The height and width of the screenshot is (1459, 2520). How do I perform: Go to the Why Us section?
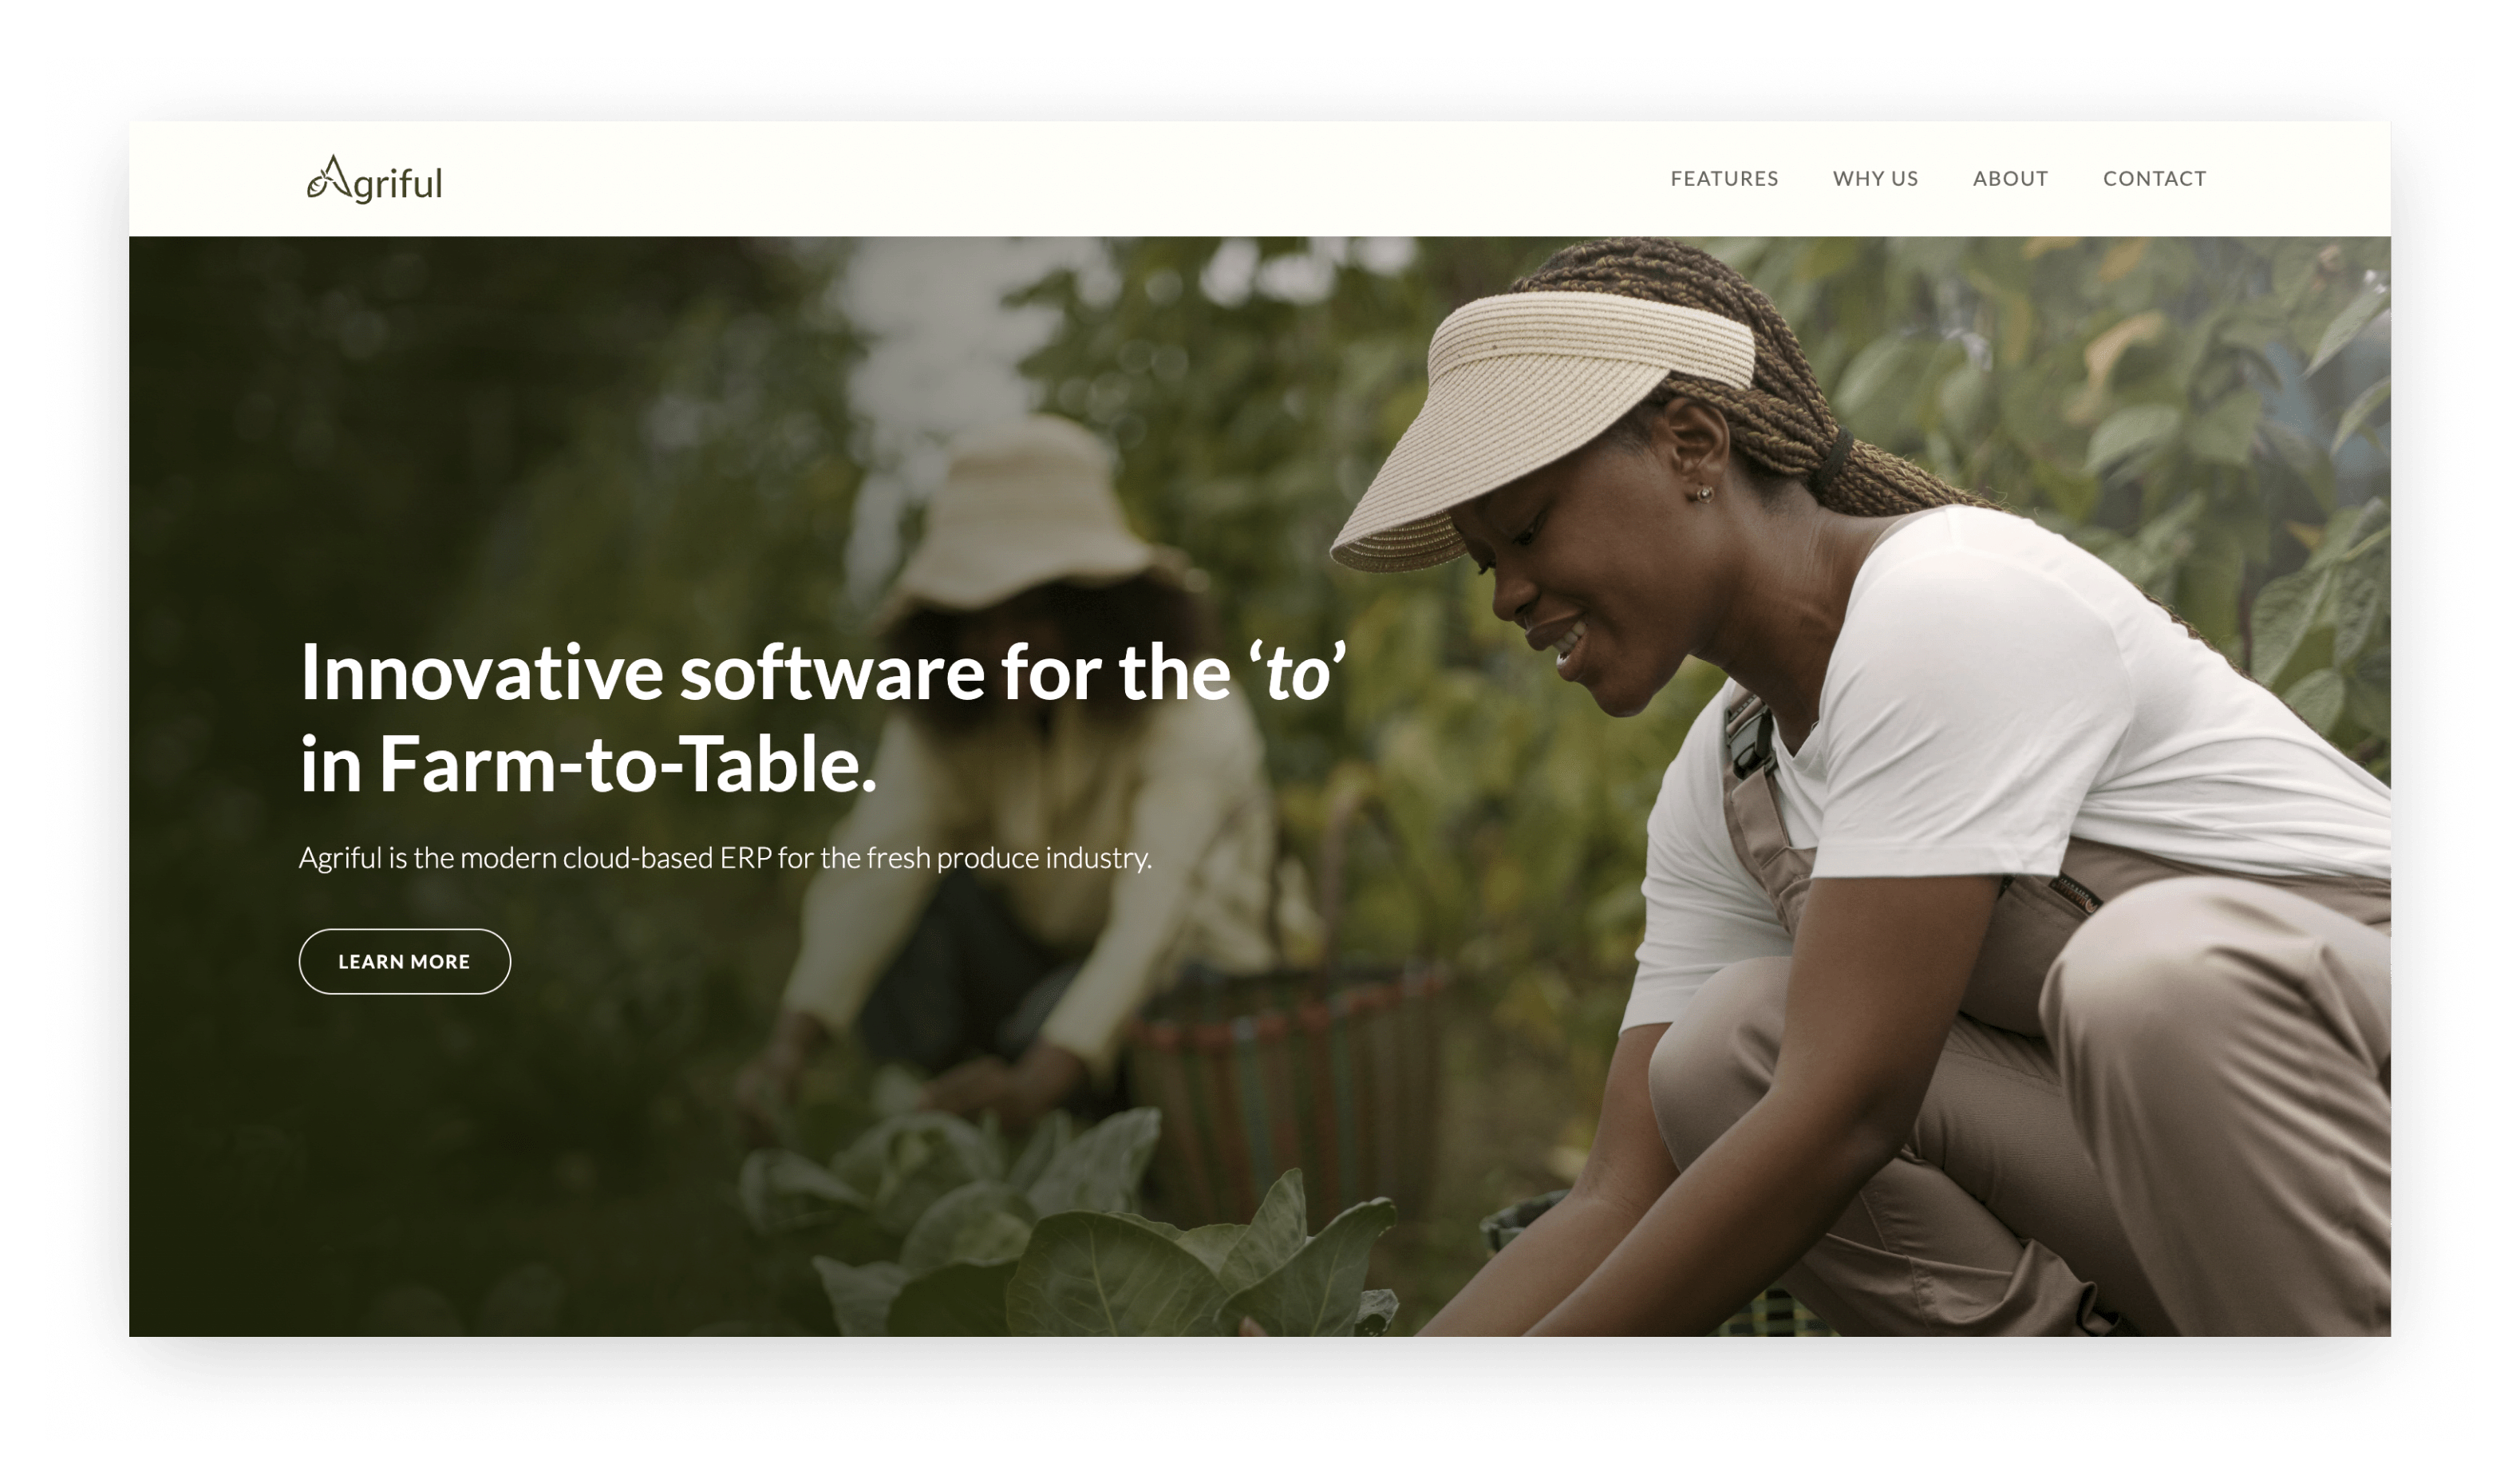(x=1875, y=179)
